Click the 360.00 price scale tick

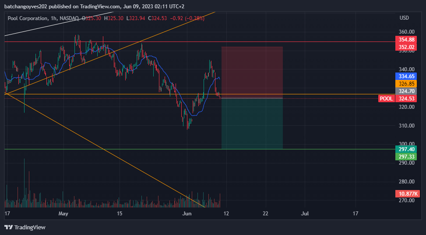[x=406, y=32]
